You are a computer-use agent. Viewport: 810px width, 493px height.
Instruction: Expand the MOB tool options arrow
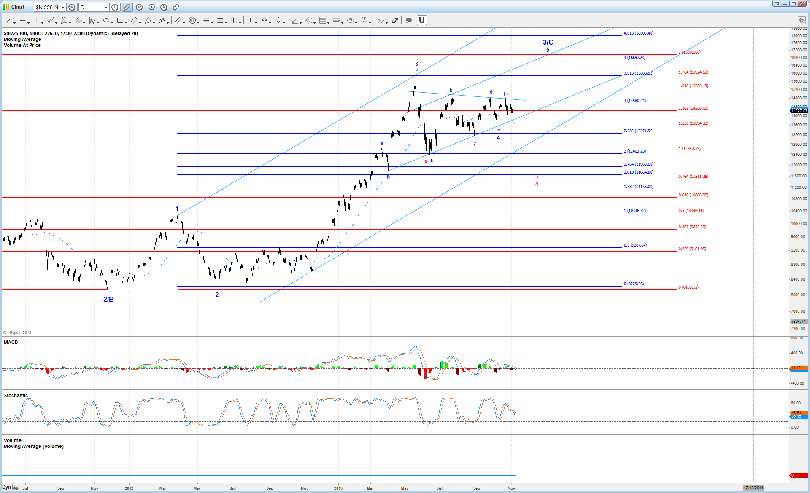coord(342,22)
